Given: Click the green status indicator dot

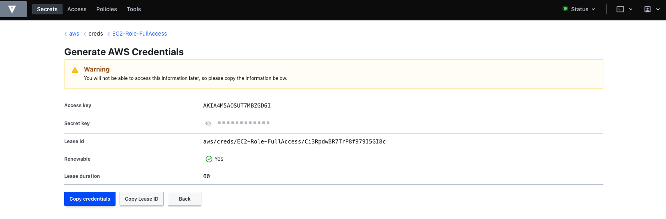Looking at the screenshot, I should point(565,8).
